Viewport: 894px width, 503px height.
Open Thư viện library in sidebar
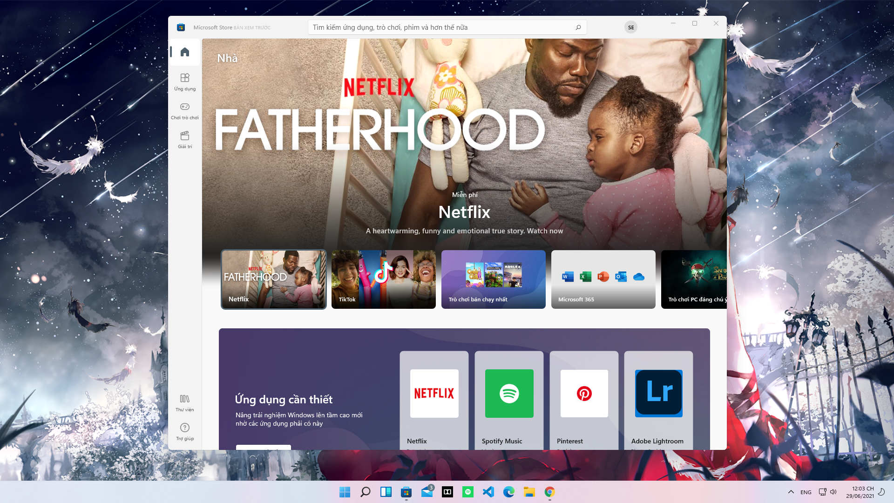point(185,403)
